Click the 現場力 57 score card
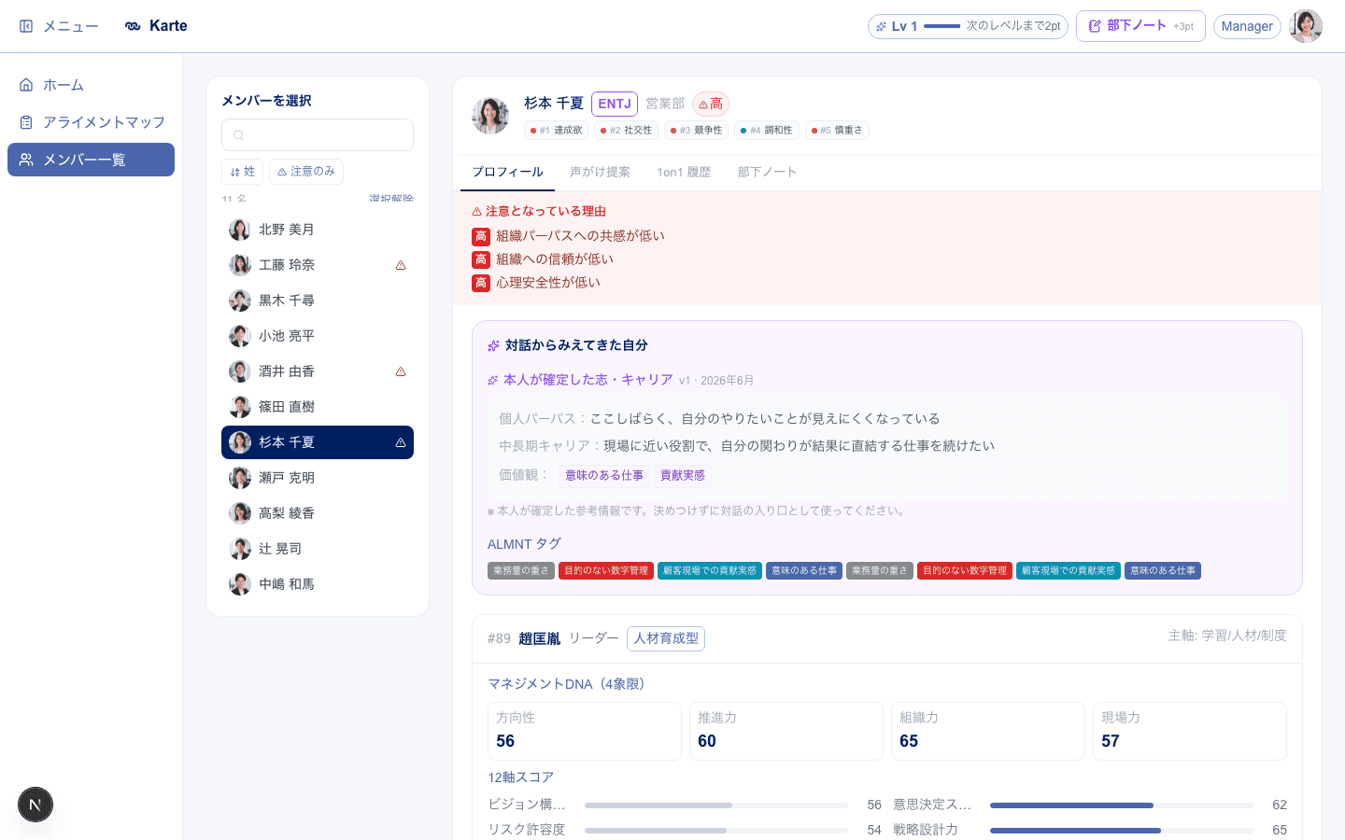The image size is (1345, 840). tap(1190, 731)
